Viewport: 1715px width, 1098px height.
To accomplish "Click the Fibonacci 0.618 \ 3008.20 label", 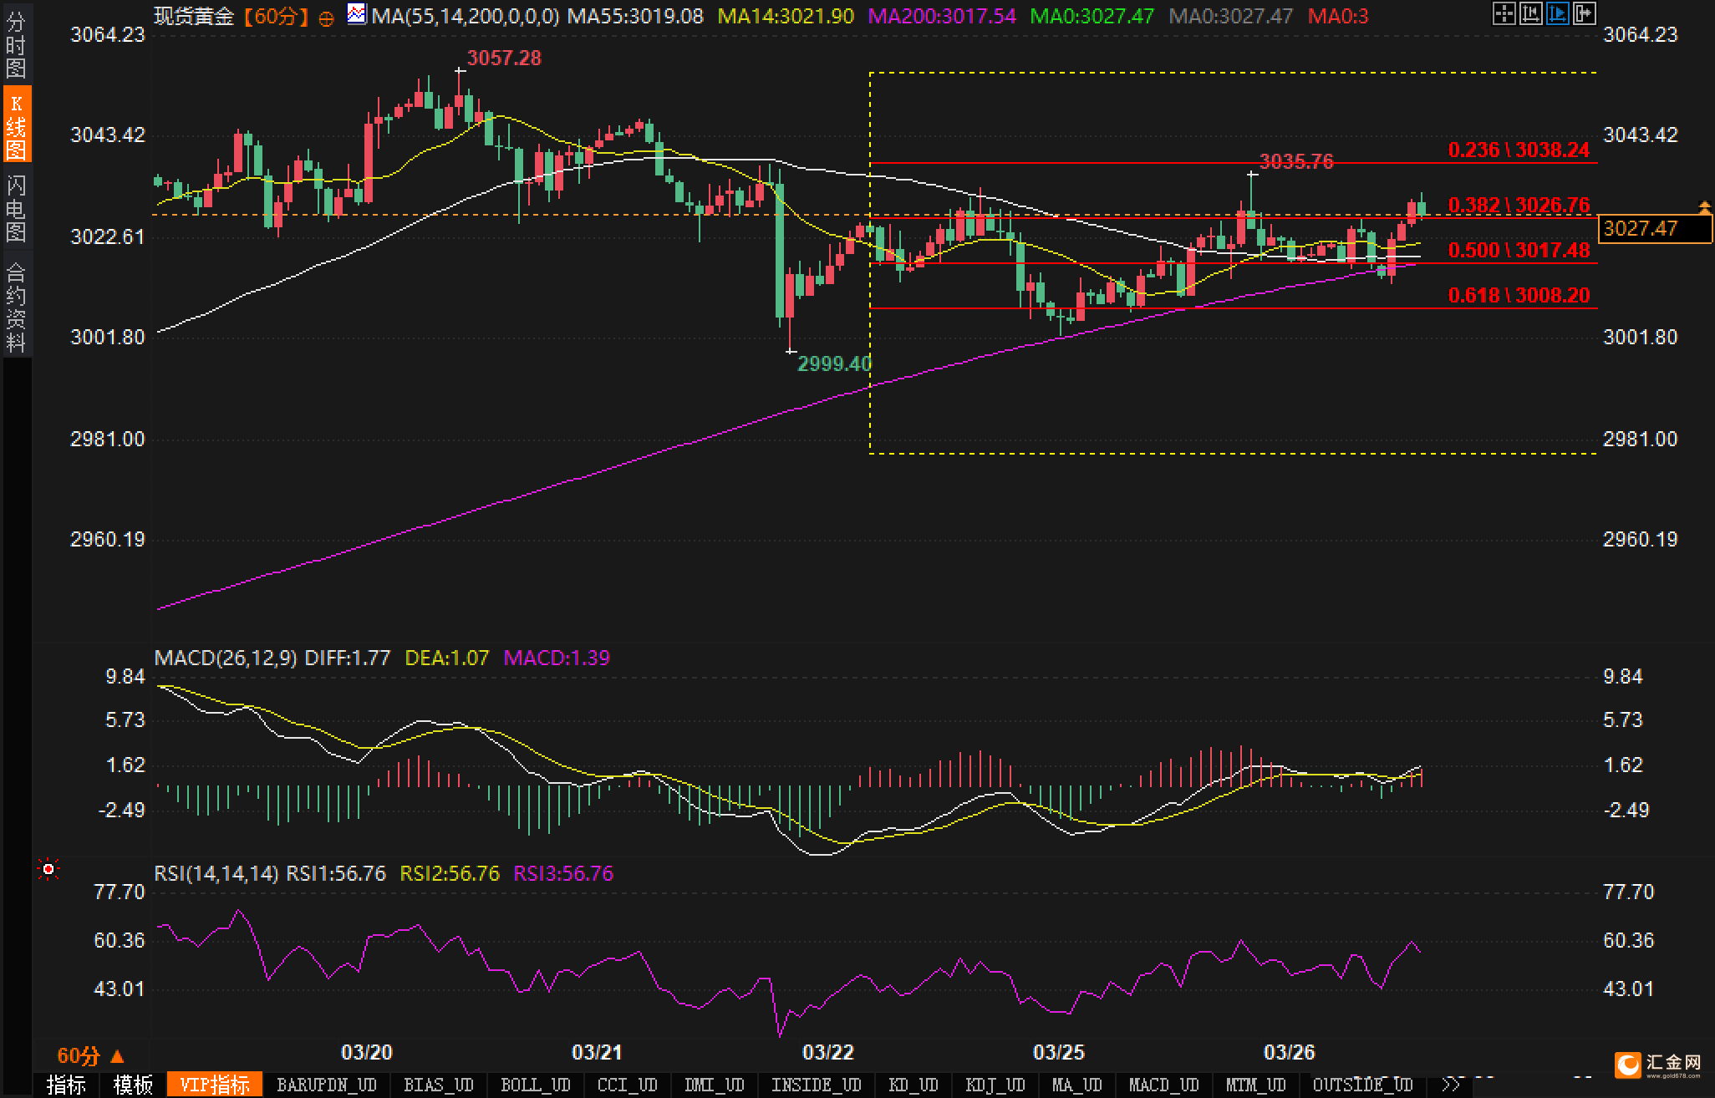I will 1519,295.
